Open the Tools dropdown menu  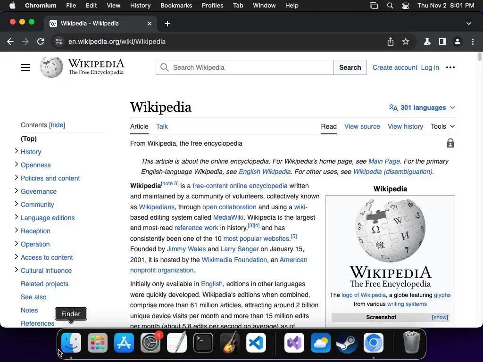click(442, 126)
